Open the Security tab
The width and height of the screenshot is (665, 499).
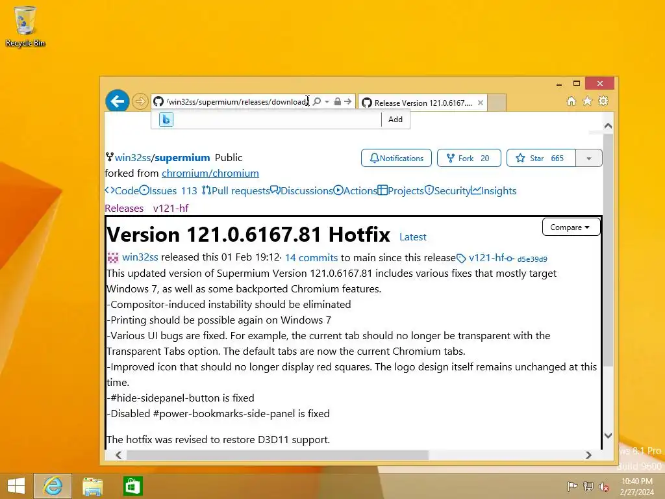click(447, 191)
